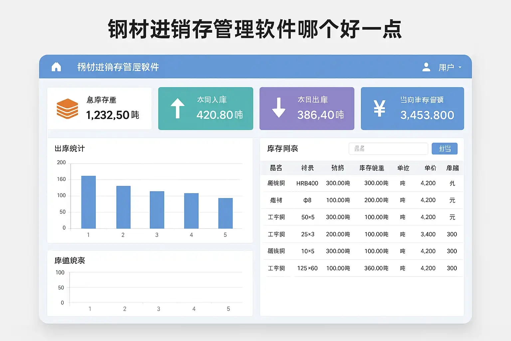Click the tallest bar in 出库统计 chart
Viewport: 511px width, 341px height.
[x=88, y=202]
